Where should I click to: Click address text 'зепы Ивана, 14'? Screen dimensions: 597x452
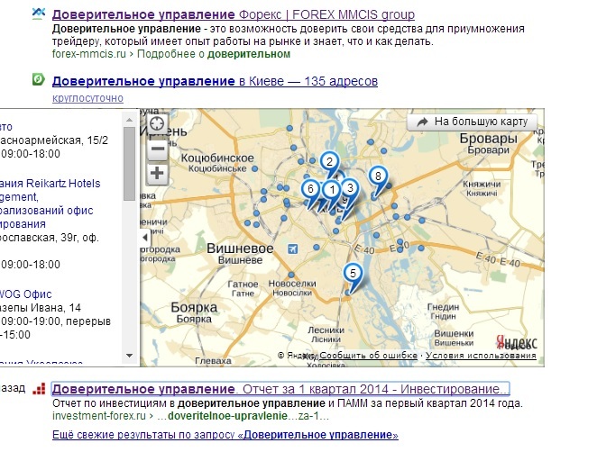[41, 308]
